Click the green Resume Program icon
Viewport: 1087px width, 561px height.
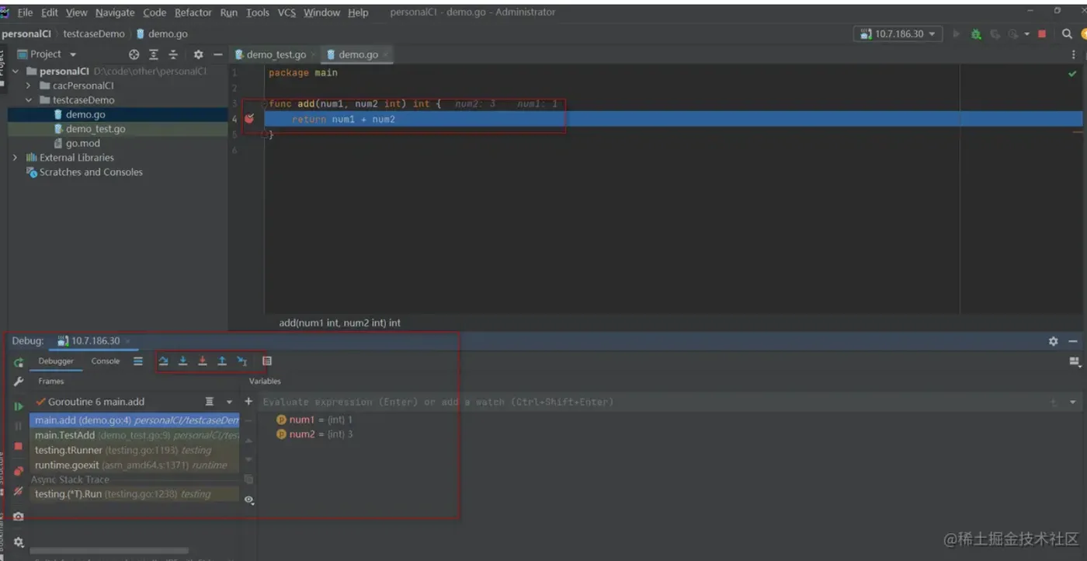(19, 406)
